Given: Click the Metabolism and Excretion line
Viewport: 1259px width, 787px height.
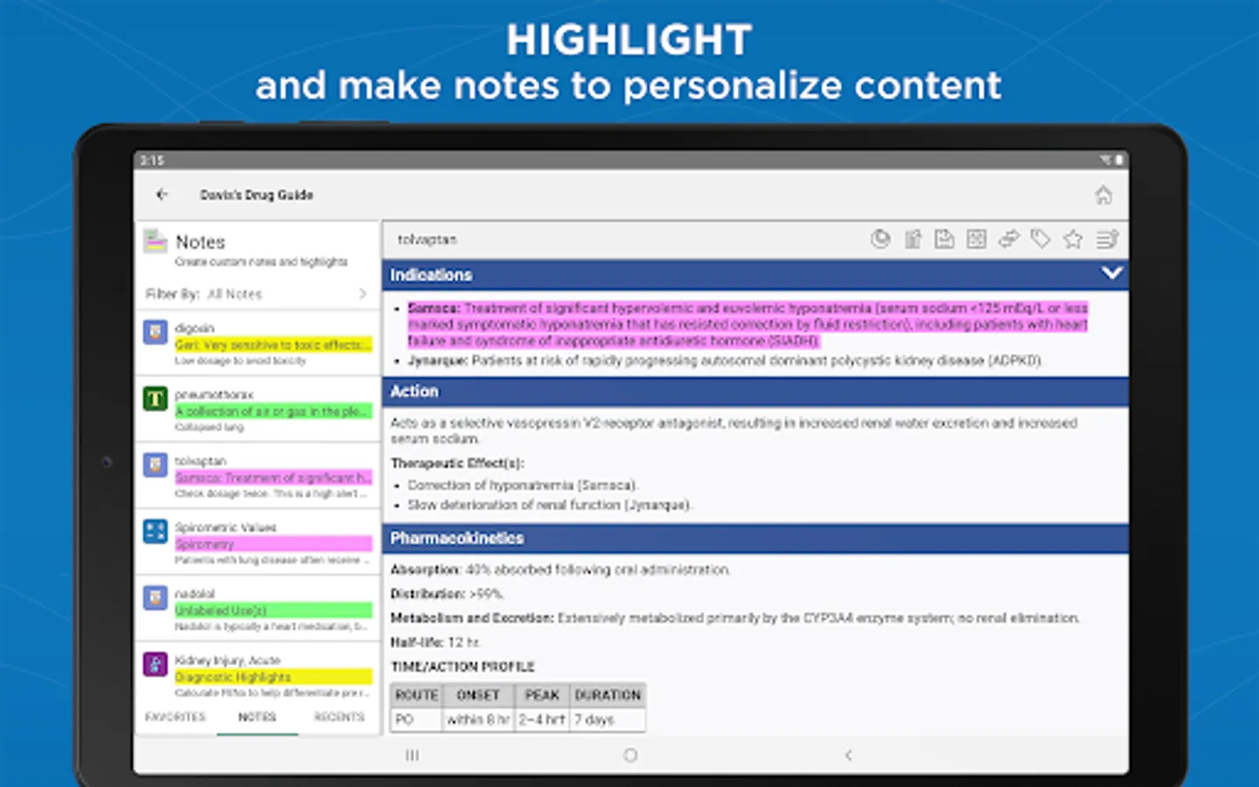Looking at the screenshot, I should pos(734,617).
